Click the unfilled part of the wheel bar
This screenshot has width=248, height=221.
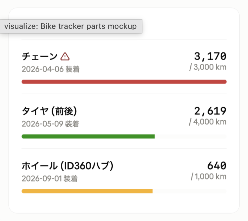point(190,191)
